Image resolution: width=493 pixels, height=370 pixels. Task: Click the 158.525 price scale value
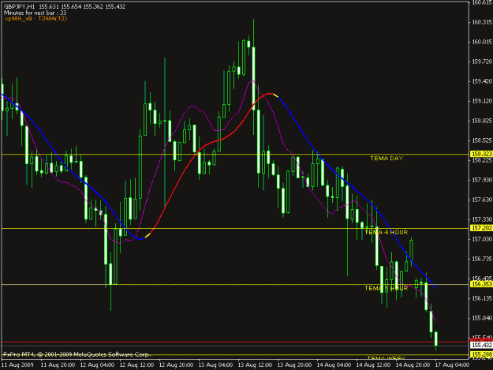(x=481, y=140)
